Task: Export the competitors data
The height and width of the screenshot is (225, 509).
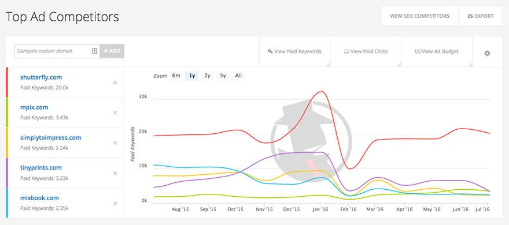Action: pos(481,16)
